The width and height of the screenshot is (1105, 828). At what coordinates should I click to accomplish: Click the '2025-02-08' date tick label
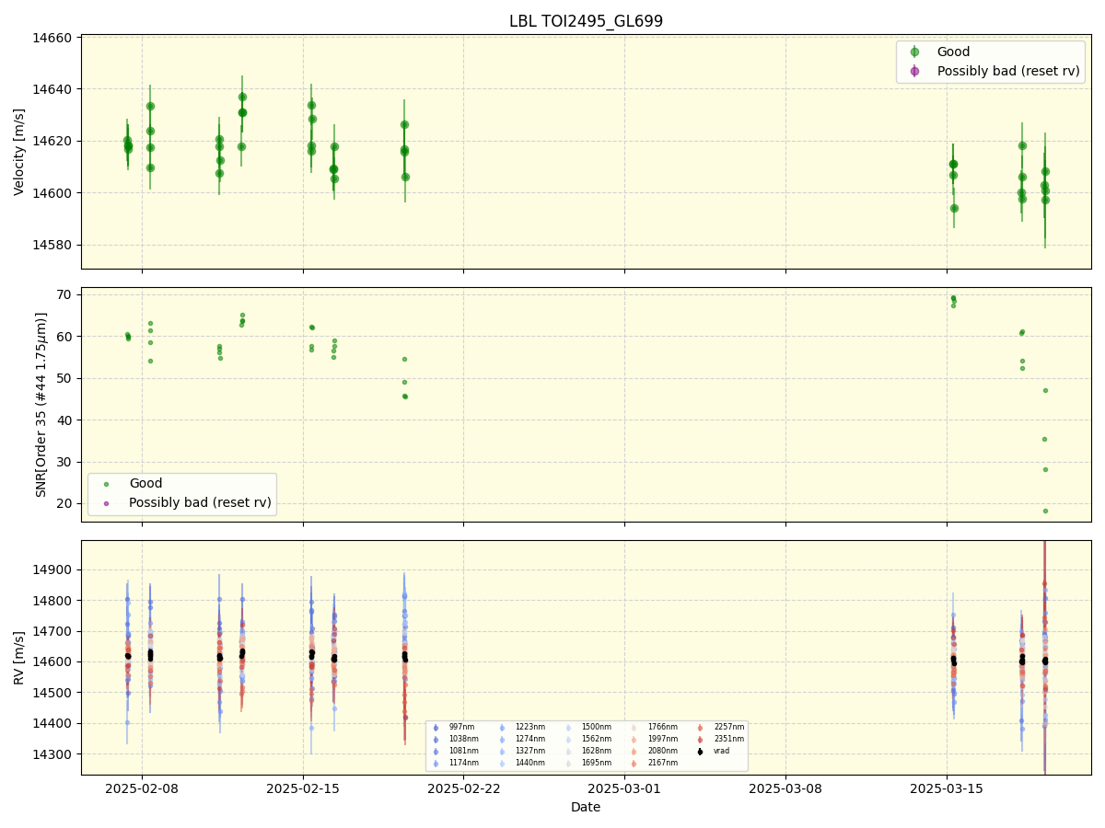tap(142, 788)
